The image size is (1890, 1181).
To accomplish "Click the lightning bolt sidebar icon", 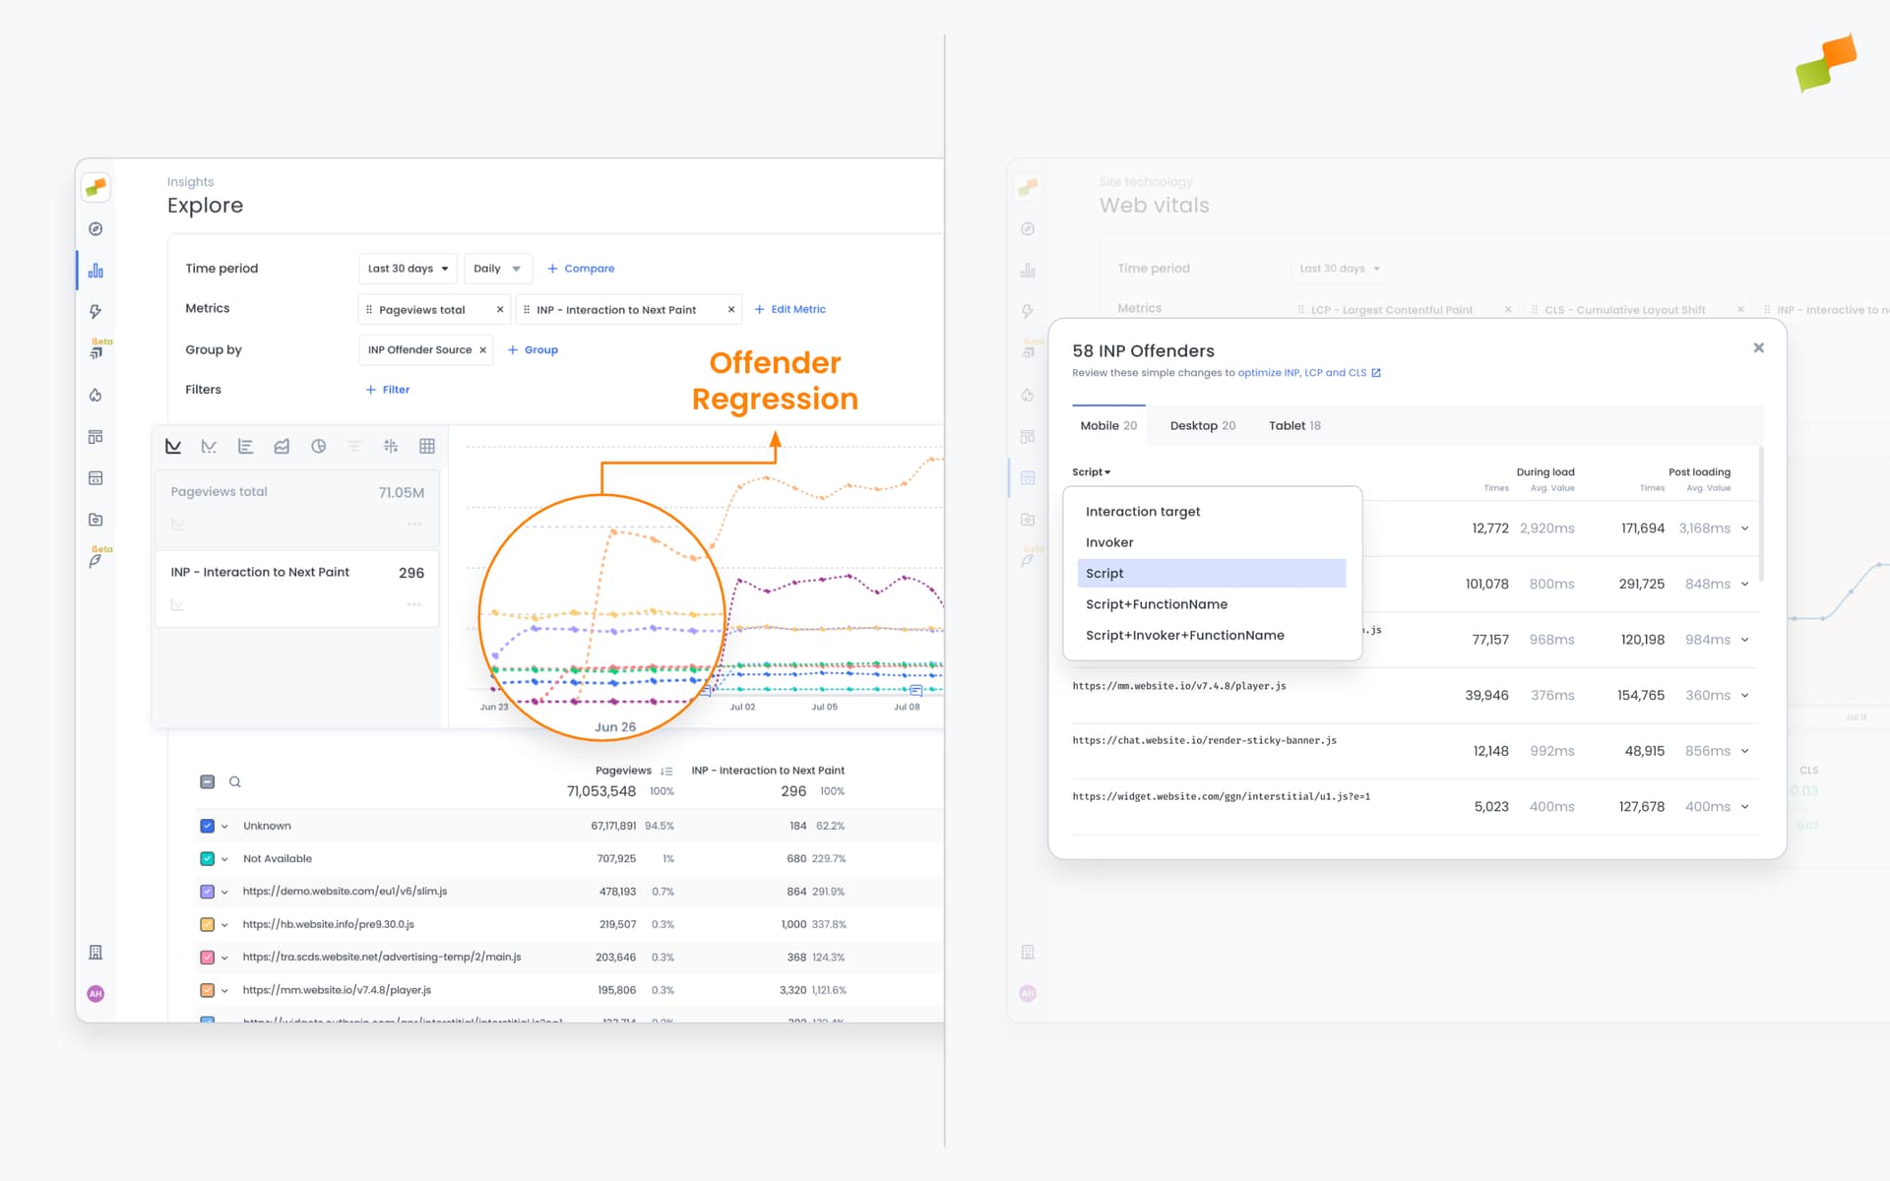I will point(95,311).
